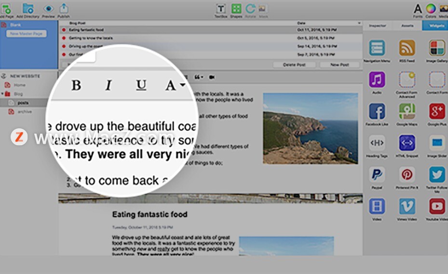
Task: Click the Delete Post button
Action: tap(294, 65)
